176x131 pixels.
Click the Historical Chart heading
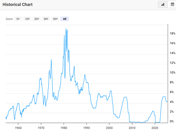(18, 5)
